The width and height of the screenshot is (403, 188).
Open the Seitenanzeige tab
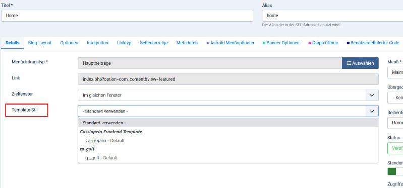point(154,43)
